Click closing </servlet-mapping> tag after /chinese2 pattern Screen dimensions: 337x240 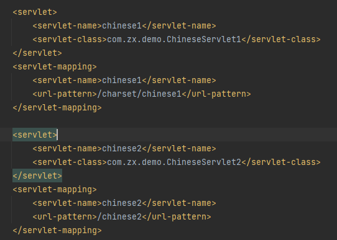[x=57, y=230]
